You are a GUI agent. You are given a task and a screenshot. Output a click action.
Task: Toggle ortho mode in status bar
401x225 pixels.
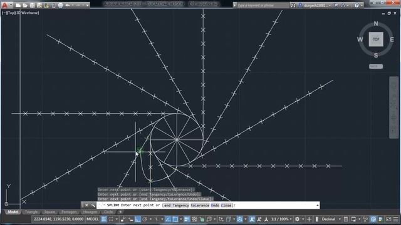[138, 219]
